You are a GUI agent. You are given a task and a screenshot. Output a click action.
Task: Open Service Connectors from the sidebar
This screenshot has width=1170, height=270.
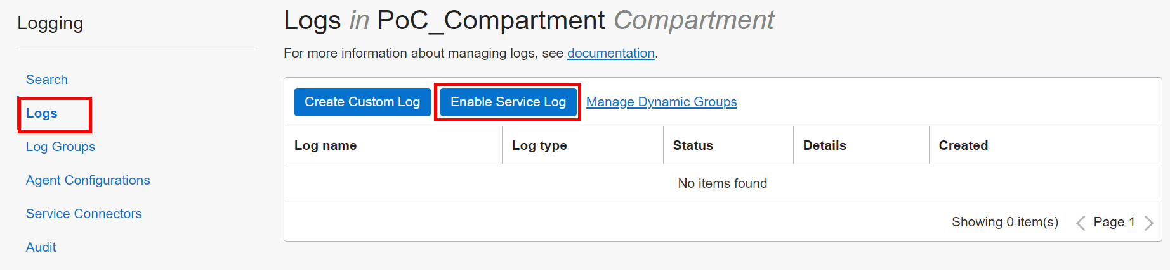pyautogui.click(x=84, y=214)
